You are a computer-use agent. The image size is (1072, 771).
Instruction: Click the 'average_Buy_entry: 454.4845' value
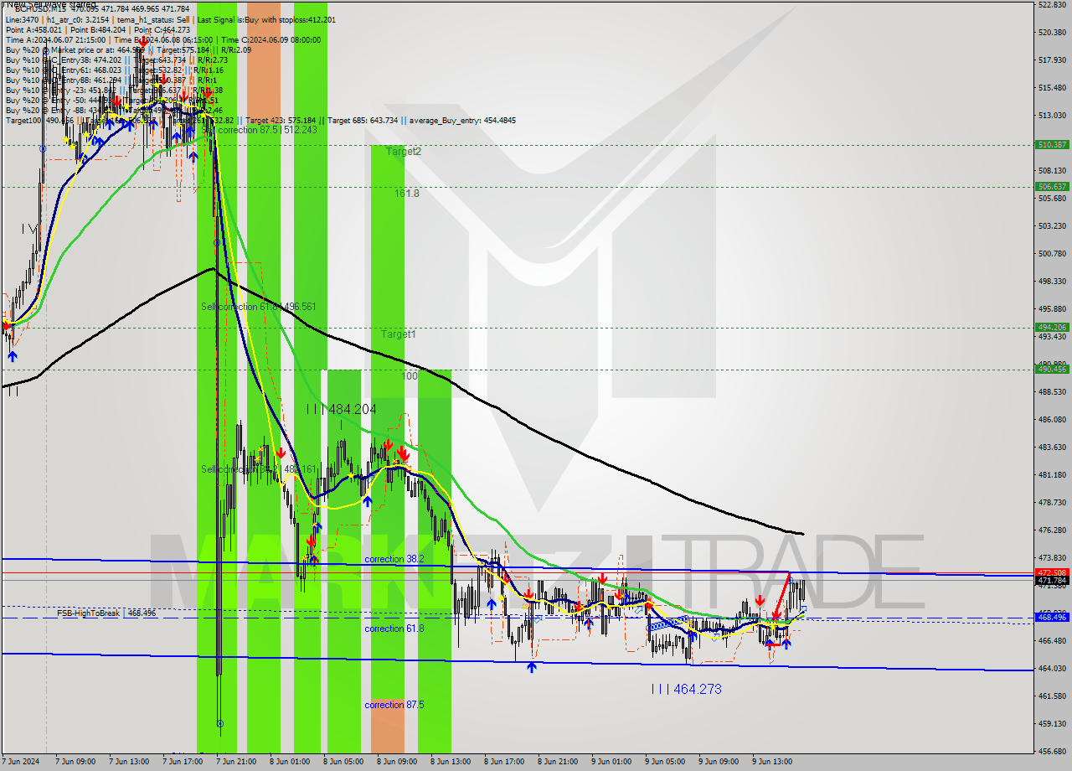463,121
